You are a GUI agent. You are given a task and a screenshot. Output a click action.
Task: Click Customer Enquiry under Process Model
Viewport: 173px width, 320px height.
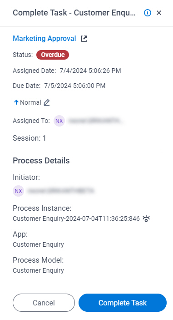[38, 270]
